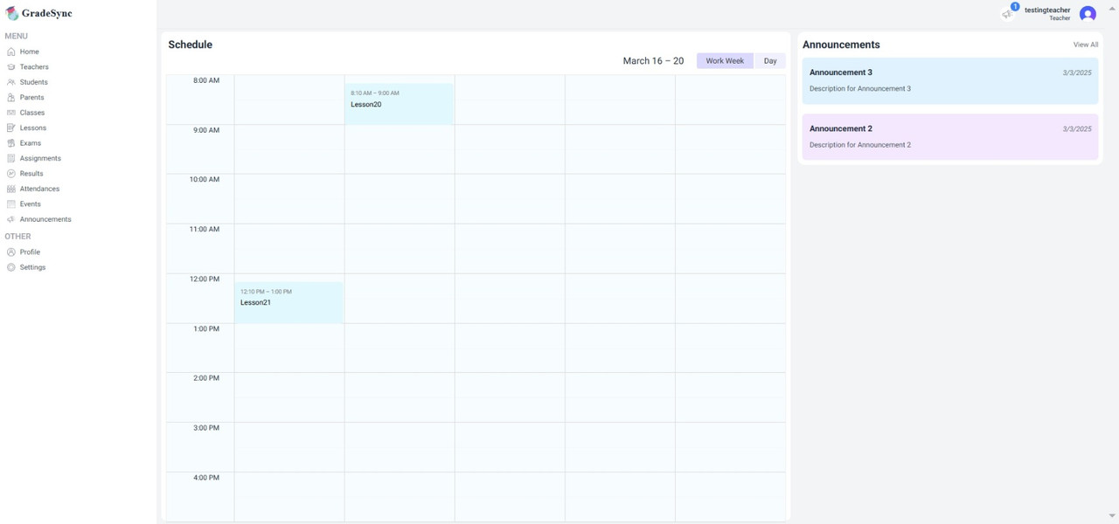This screenshot has height=524, width=1119.
Task: Click the Schedule heading
Action: 190,45
